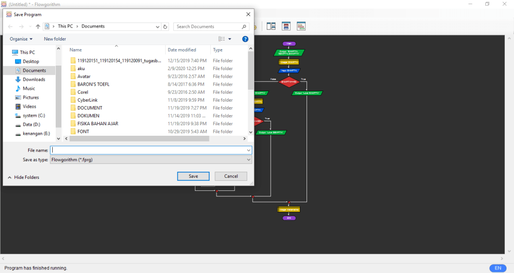The height and width of the screenshot is (273, 514).
Task: Click the Flowgorithm layout icon in toolbar
Action: pyautogui.click(x=271, y=26)
